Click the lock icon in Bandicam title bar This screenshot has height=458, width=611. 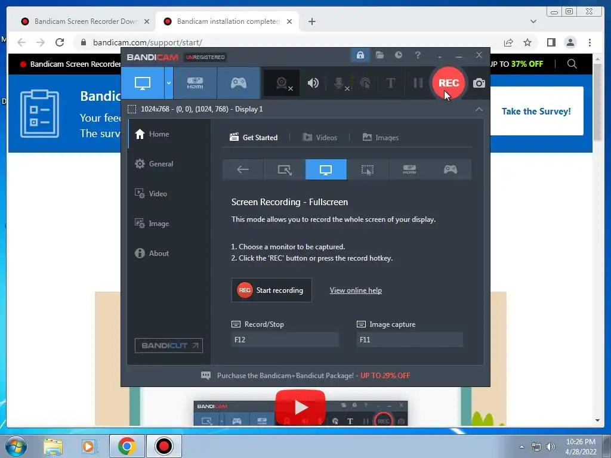tap(360, 55)
